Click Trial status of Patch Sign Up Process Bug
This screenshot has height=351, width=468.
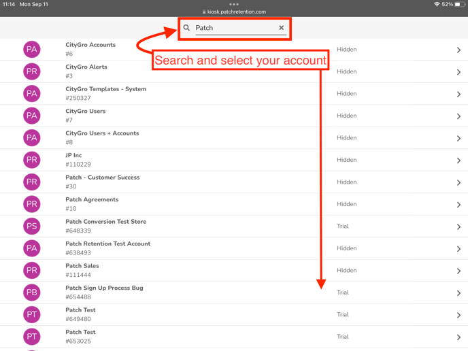343,292
